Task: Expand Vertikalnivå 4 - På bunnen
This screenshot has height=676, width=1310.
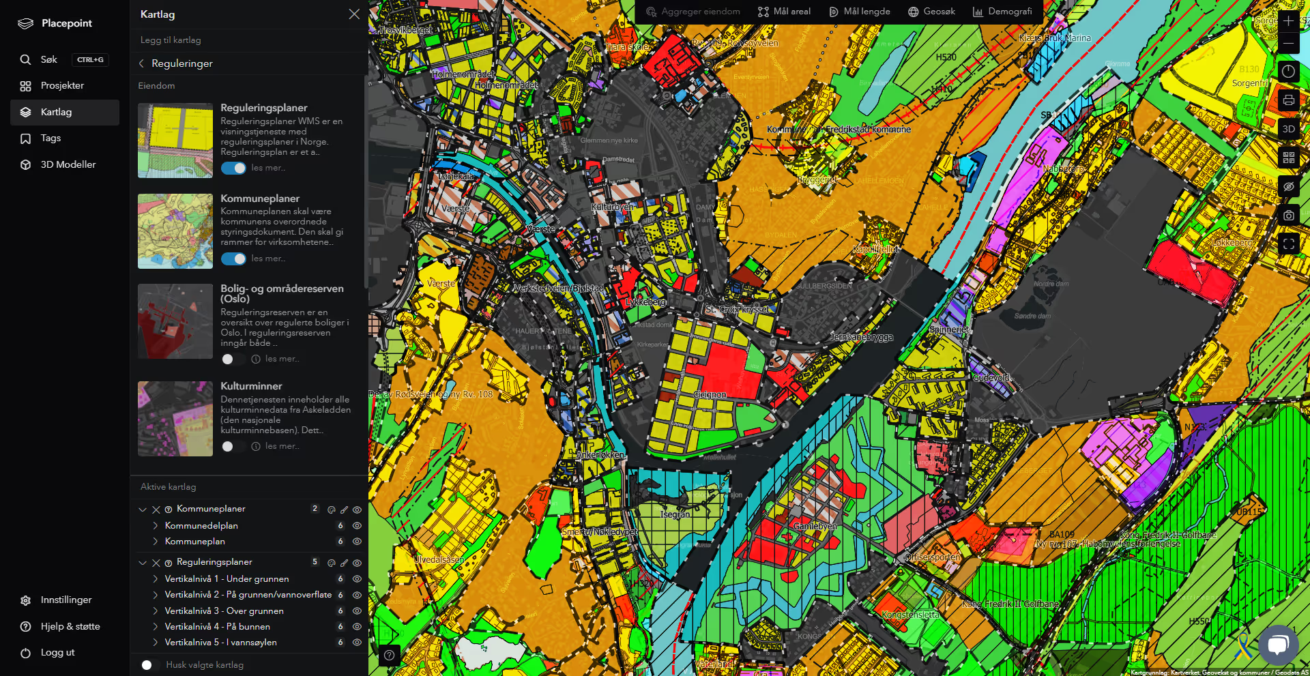Action: point(155,627)
